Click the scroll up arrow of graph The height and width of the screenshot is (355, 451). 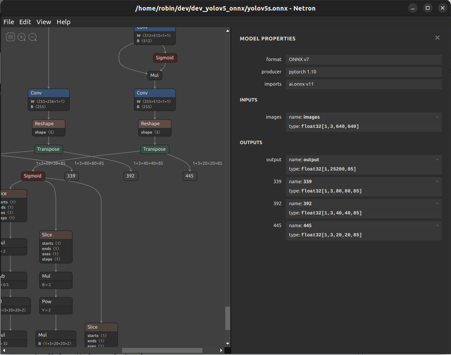click(227, 30)
